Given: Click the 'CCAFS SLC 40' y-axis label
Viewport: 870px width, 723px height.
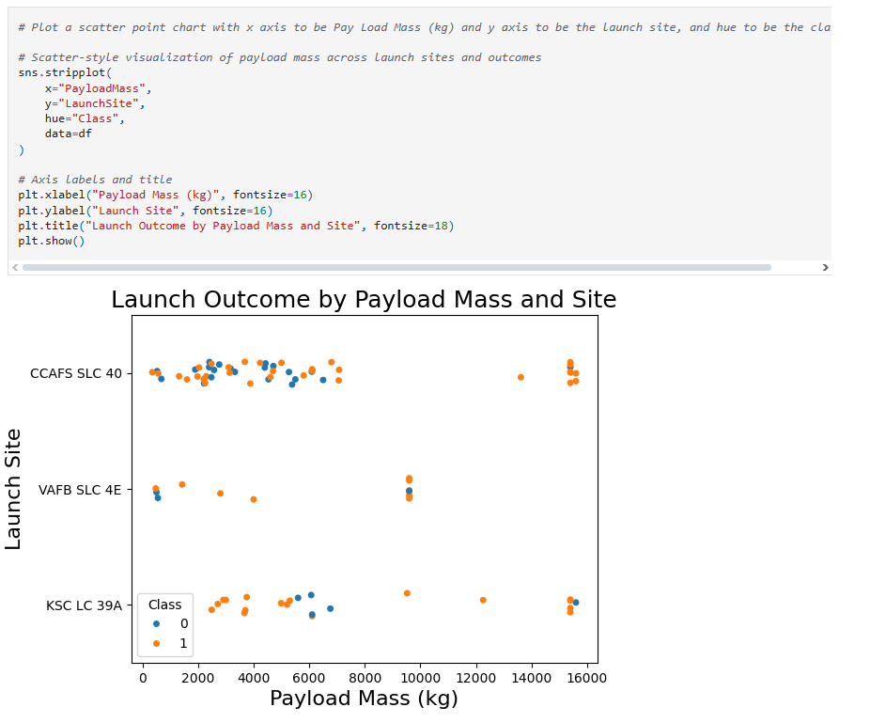Looking at the screenshot, I should coord(76,373).
